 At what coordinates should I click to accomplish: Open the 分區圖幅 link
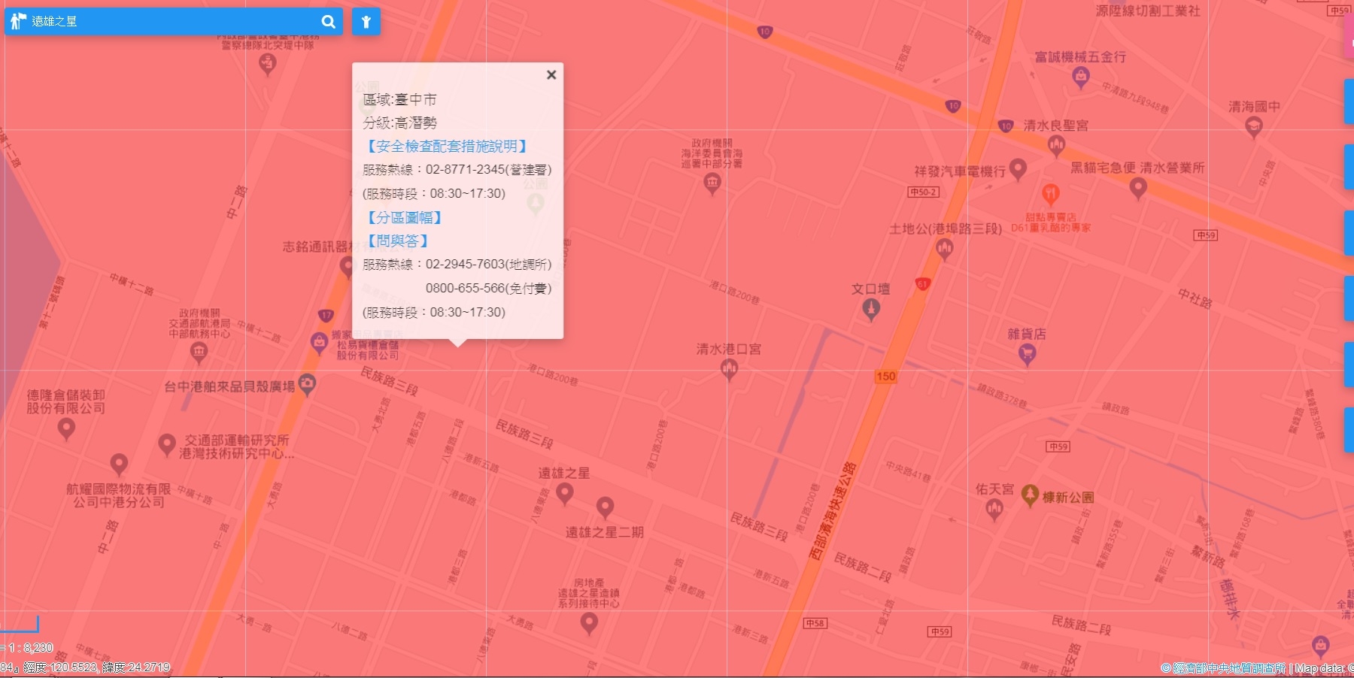click(x=404, y=217)
